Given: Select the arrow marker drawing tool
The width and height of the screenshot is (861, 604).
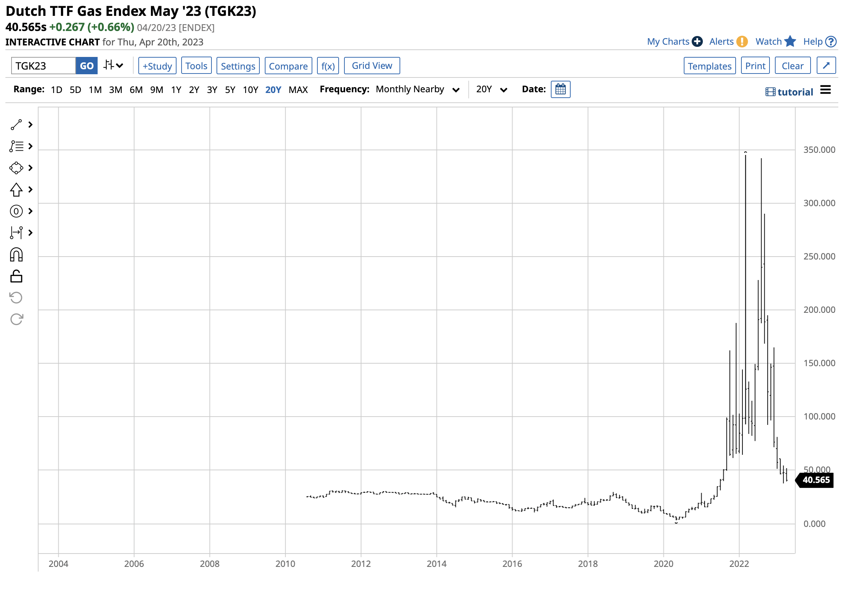Looking at the screenshot, I should click(x=16, y=190).
